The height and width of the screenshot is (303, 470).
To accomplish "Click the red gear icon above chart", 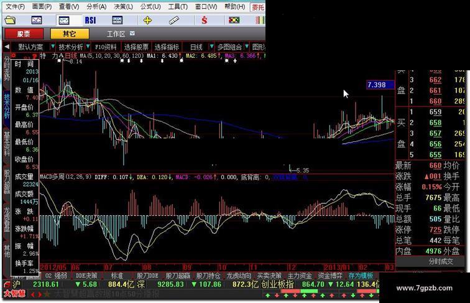I will point(14,55).
